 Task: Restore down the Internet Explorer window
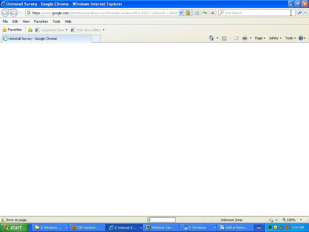(298, 4)
